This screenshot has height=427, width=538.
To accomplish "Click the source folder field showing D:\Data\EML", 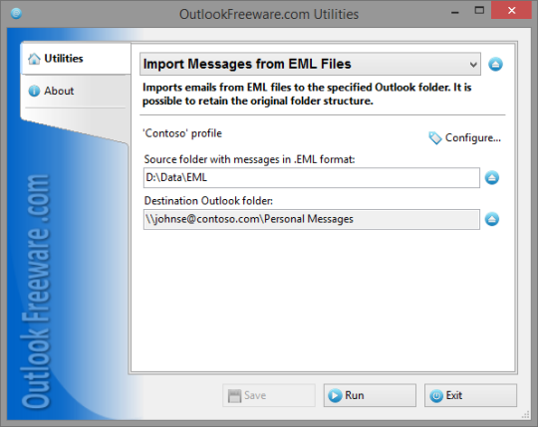I will point(312,177).
